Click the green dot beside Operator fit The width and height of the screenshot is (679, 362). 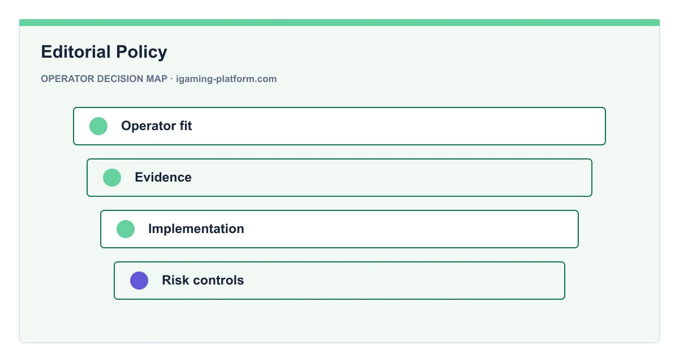[x=98, y=126]
